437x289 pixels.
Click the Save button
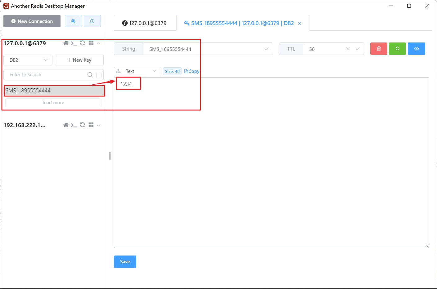click(x=125, y=262)
